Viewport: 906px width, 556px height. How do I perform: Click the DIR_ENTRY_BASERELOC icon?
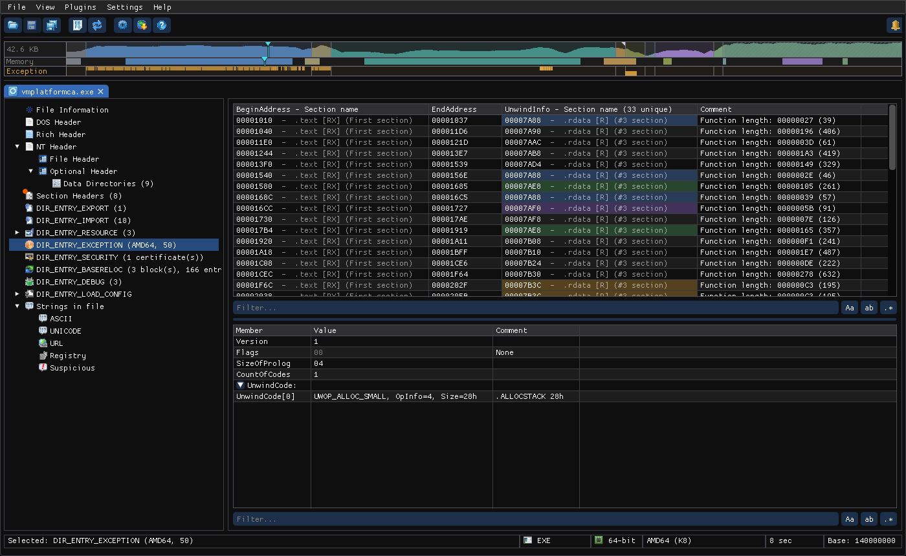click(29, 270)
